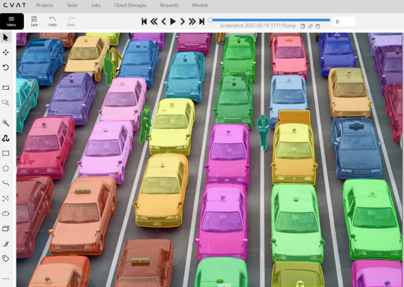Open the main Menu button
The height and width of the screenshot is (287, 404).
[x=11, y=21]
